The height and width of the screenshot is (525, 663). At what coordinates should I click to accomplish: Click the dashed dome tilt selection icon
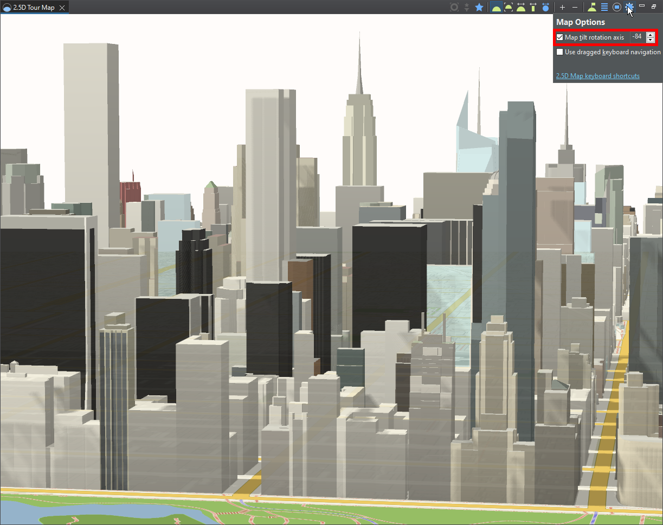(x=508, y=7)
